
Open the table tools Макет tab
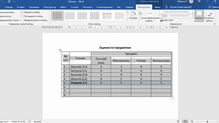coord(157,7)
